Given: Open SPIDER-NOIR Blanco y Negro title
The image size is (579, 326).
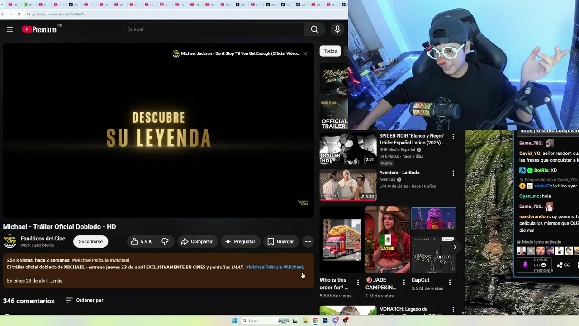Looking at the screenshot, I should pyautogui.click(x=412, y=139).
